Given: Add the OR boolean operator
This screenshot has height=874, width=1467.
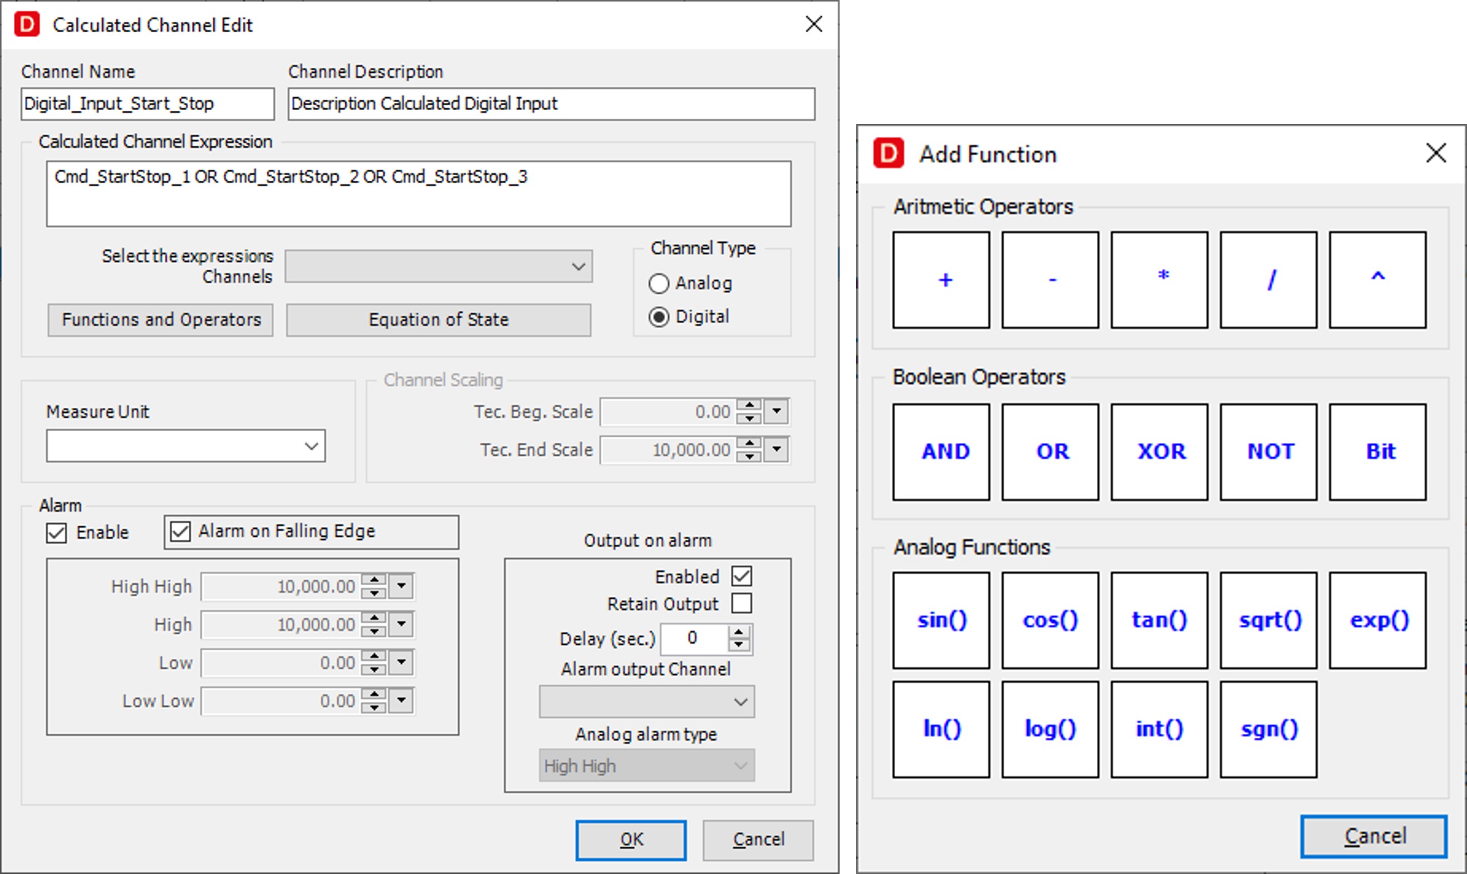Looking at the screenshot, I should point(1049,452).
